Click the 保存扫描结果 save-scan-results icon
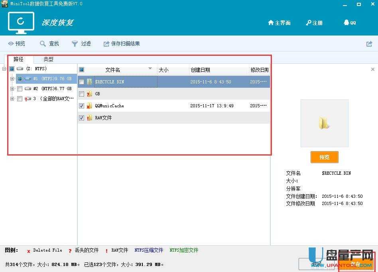Viewport: 378px width, 272px height. point(106,43)
